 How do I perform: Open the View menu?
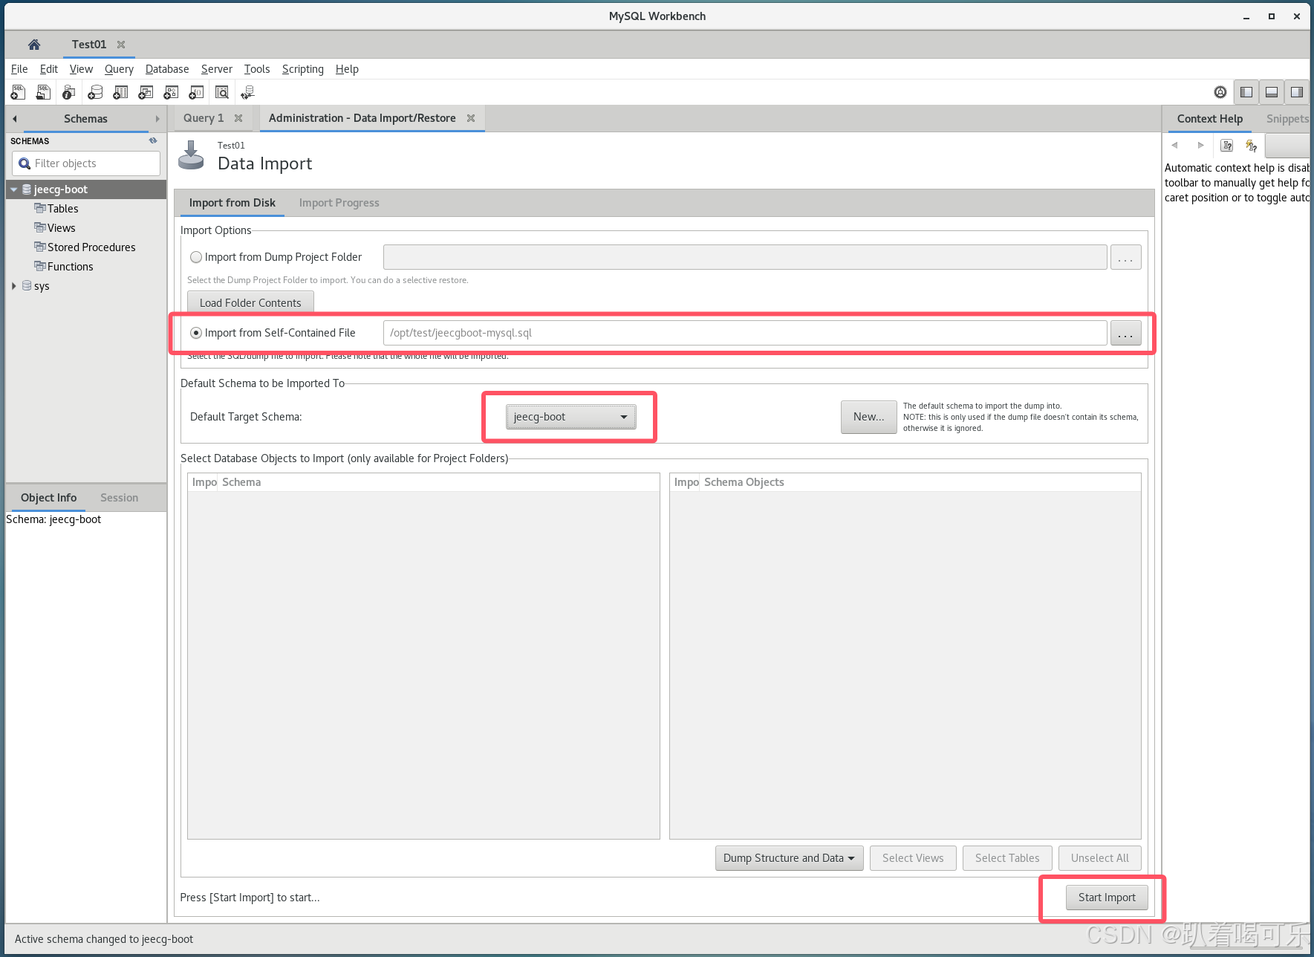click(x=81, y=69)
